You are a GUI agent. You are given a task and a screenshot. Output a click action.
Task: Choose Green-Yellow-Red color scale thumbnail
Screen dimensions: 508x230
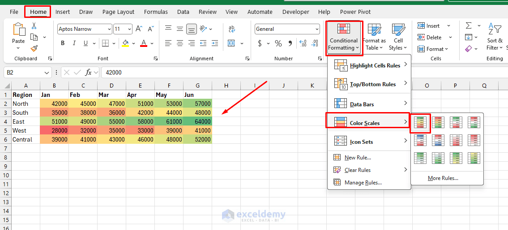[x=420, y=122]
